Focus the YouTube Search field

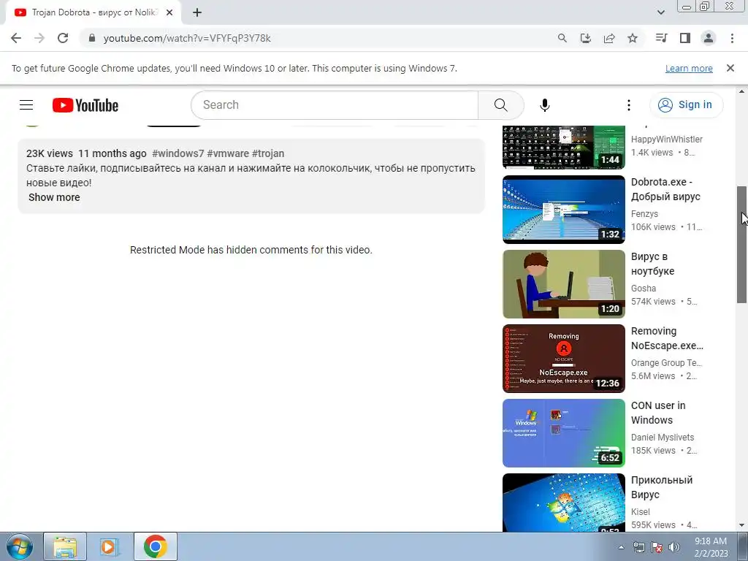coord(334,105)
